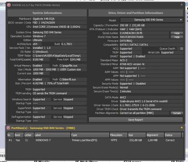Image resolution: width=188 pixels, height=162 pixels.
Task: Click the TEMP folder path value
Action: [x=56, y=56]
